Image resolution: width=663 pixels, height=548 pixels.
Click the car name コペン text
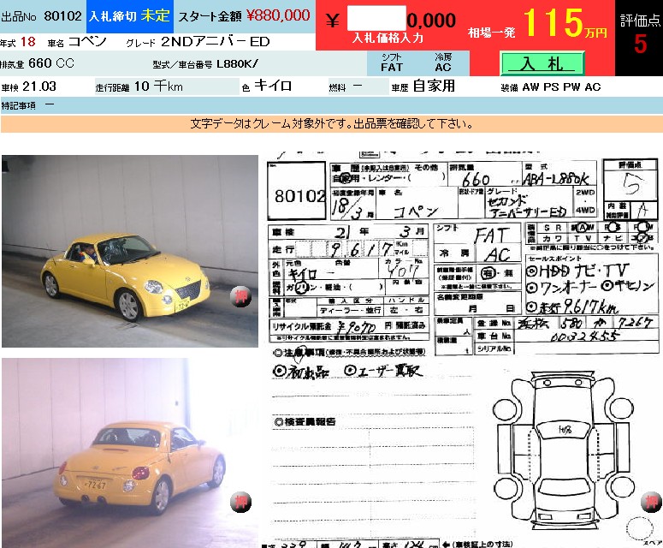(87, 41)
